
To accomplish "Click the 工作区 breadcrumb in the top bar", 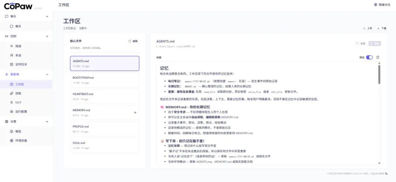I will pyautogui.click(x=64, y=5).
